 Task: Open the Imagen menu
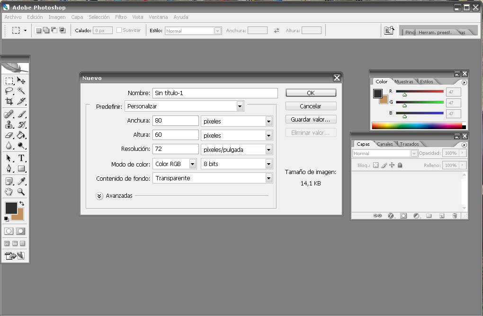tap(57, 17)
